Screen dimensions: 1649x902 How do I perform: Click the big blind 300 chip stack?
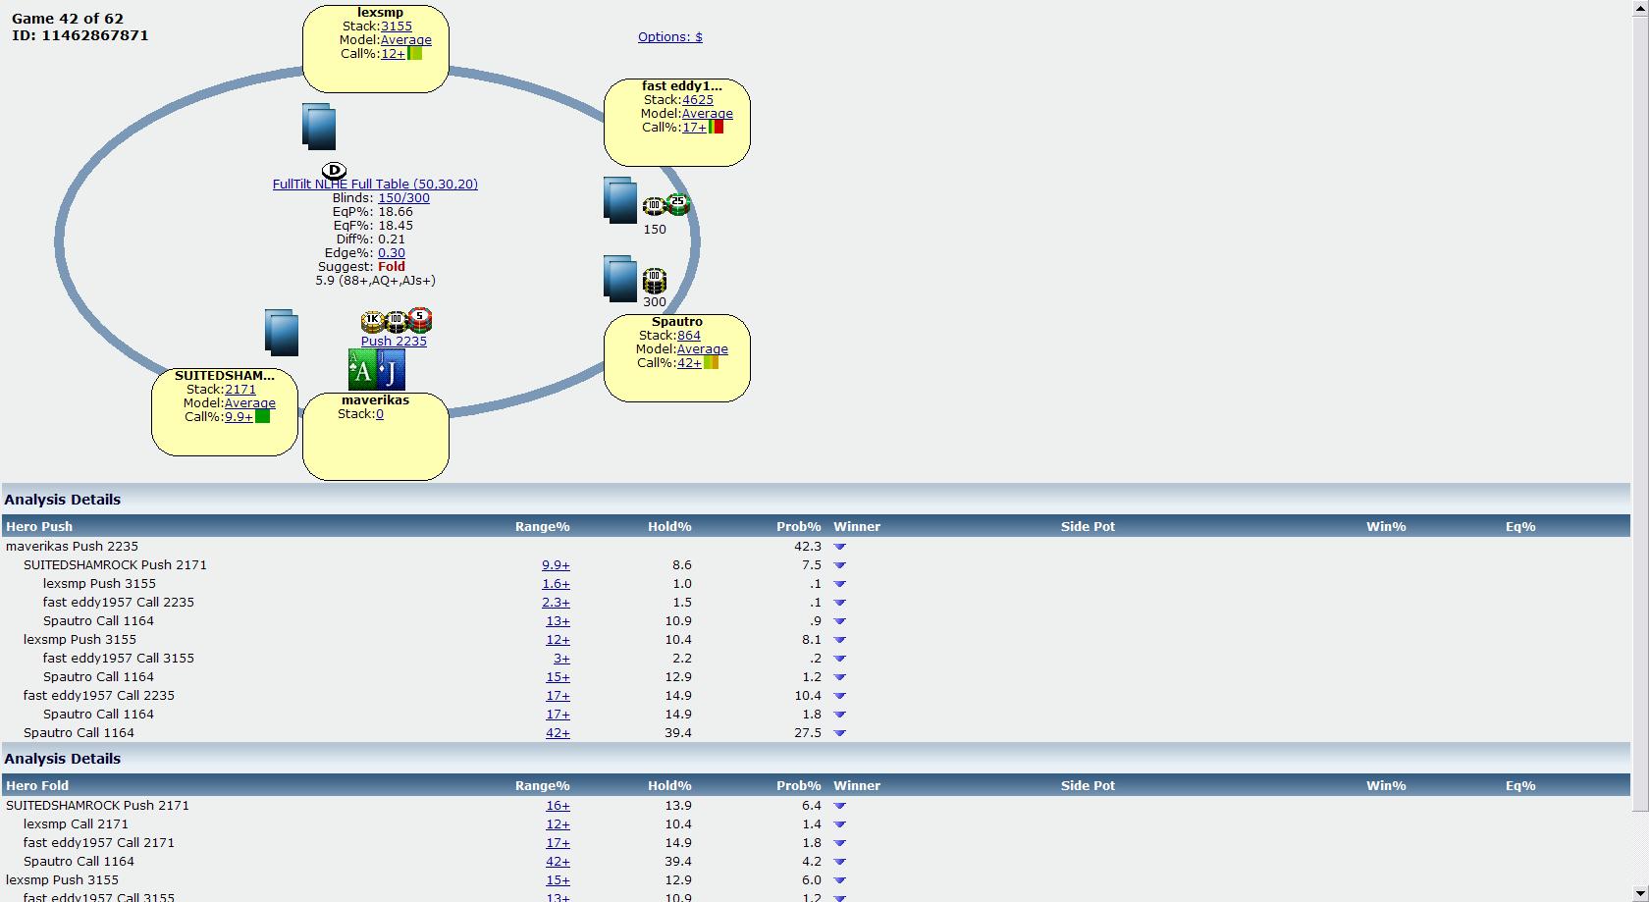(654, 282)
